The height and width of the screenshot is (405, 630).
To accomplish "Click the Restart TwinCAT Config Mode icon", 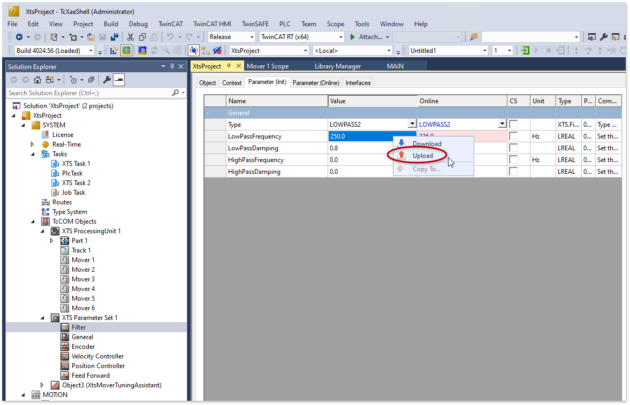I will pos(142,51).
